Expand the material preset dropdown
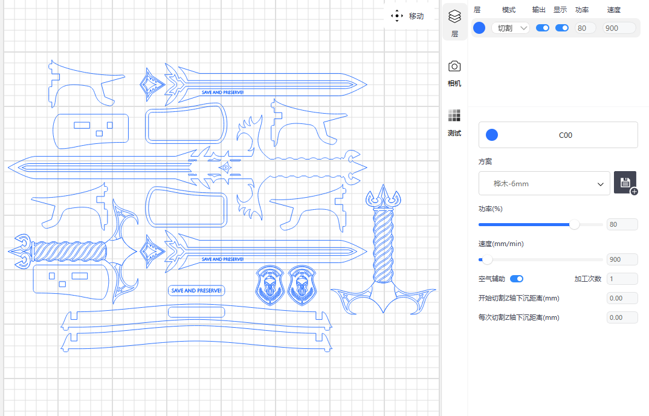Viewport: 649px width, 416px height. point(544,183)
